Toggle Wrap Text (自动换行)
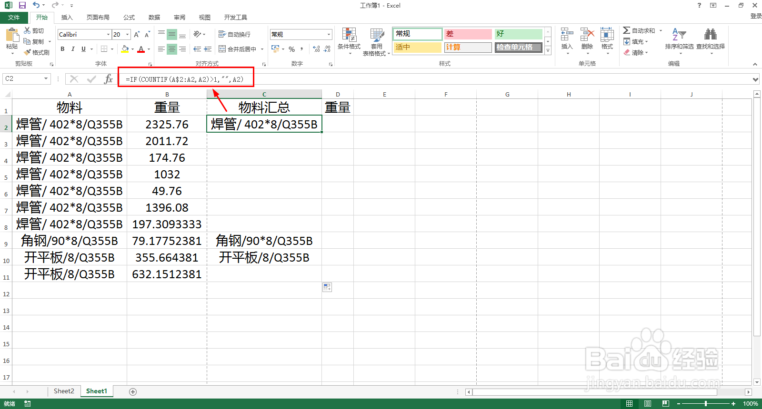This screenshot has width=762, height=409. pyautogui.click(x=234, y=34)
